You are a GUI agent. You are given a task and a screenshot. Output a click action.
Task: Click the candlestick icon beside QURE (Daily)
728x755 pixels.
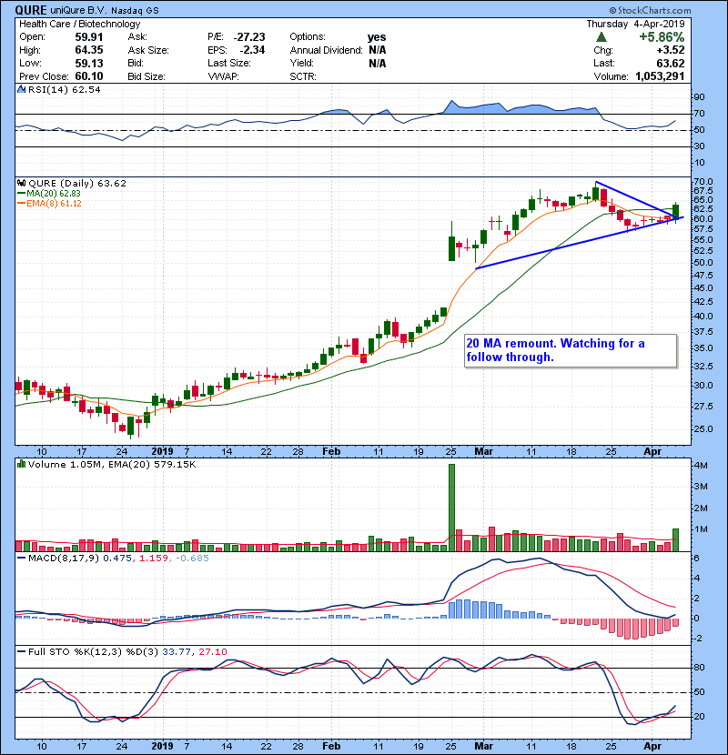point(21,183)
